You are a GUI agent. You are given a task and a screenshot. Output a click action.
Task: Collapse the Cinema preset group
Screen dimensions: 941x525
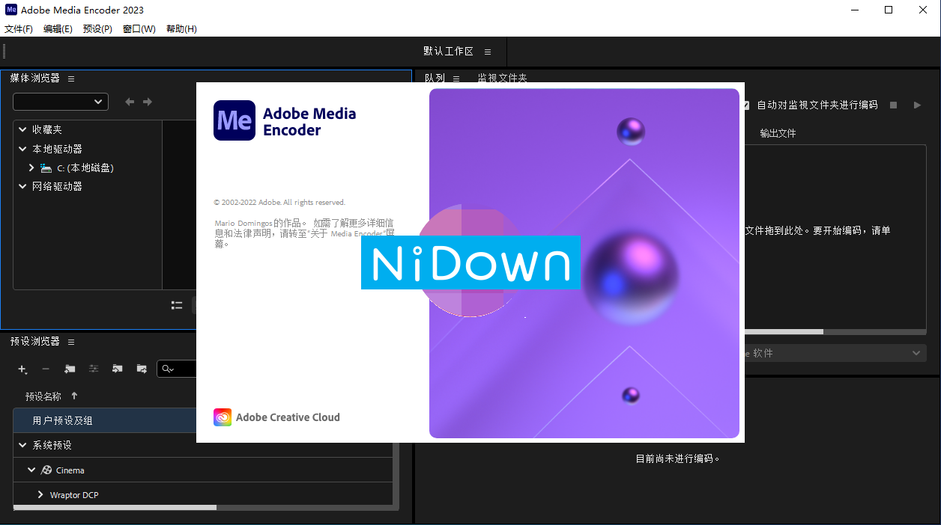tap(31, 470)
